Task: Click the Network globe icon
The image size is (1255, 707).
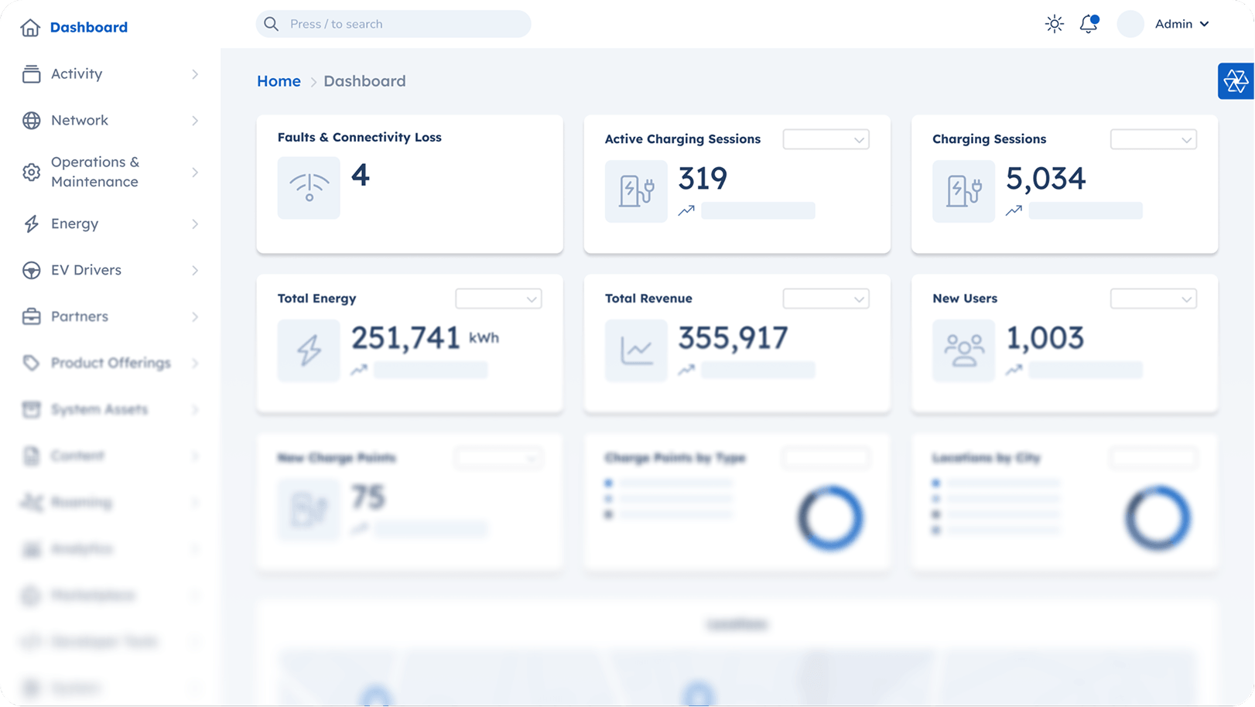Action: 31,121
